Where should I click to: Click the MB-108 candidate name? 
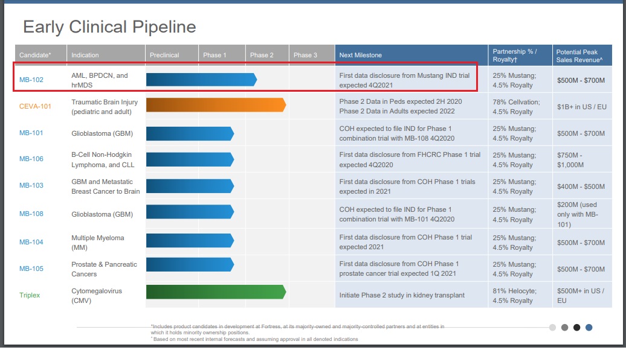click(x=31, y=214)
